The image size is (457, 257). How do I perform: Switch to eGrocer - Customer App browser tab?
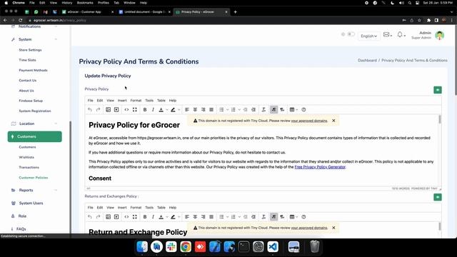87,12
